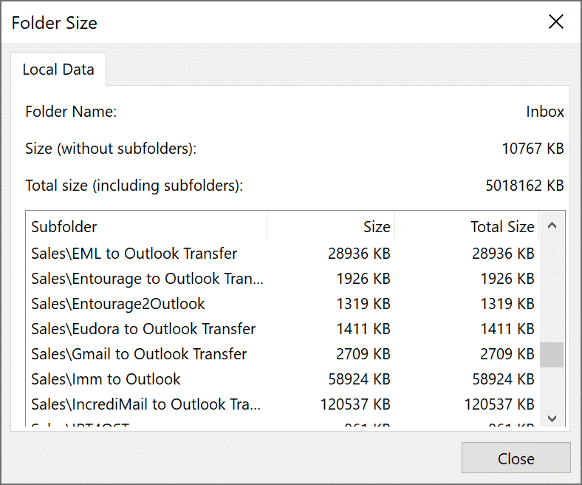The width and height of the screenshot is (582, 485).
Task: Select Sales\Eudora to Outlook Transfer row
Action: [282, 329]
